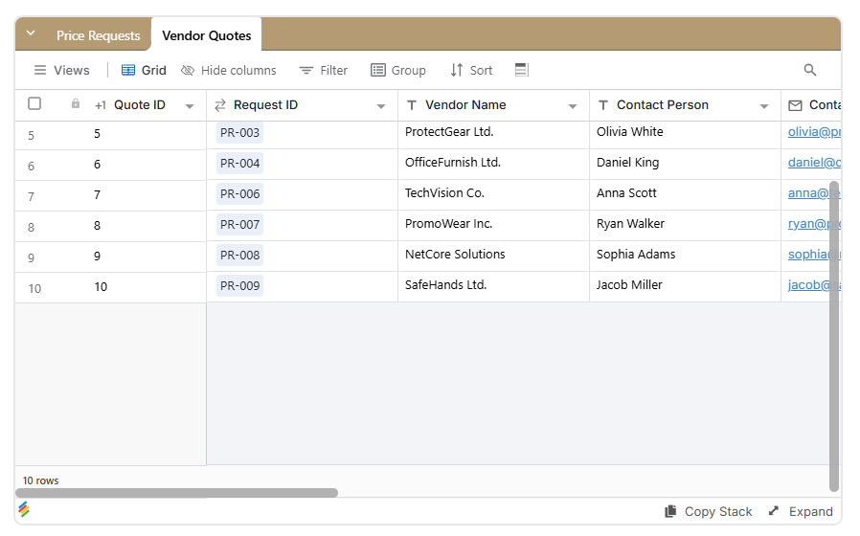860x536 pixels.
Task: Select the PromoWear Inc. cell
Action: point(493,226)
